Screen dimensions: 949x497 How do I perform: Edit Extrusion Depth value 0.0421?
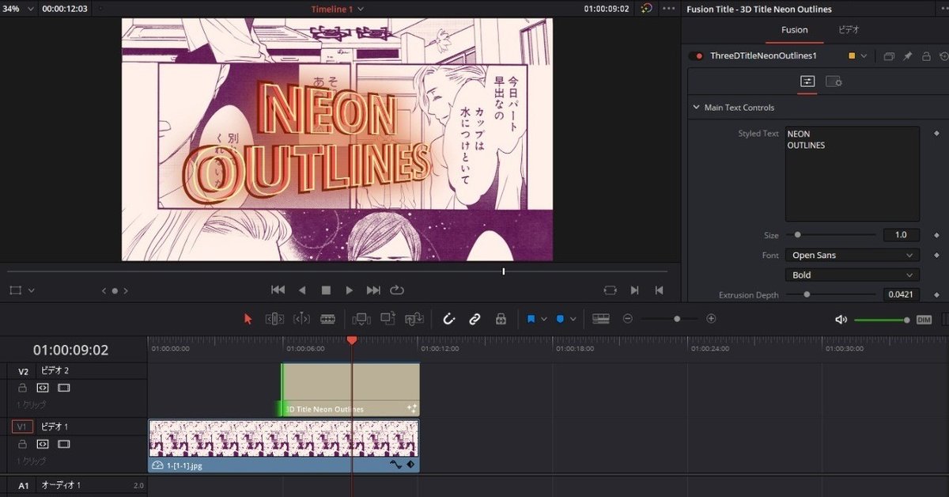click(x=901, y=294)
